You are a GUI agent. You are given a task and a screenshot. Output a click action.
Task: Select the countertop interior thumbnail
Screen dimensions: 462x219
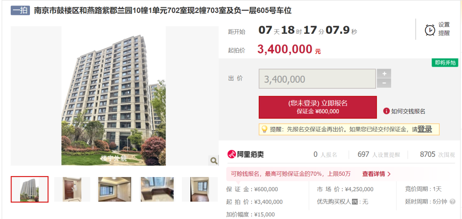157,189
